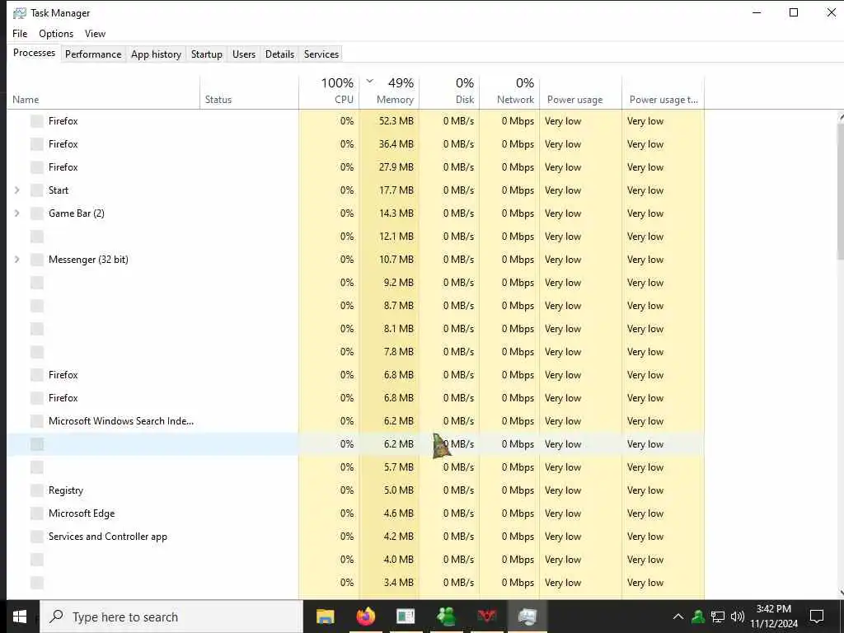This screenshot has width=844, height=633.
Task: Expand the Messenger (32 bit) group
Action: [x=17, y=260]
